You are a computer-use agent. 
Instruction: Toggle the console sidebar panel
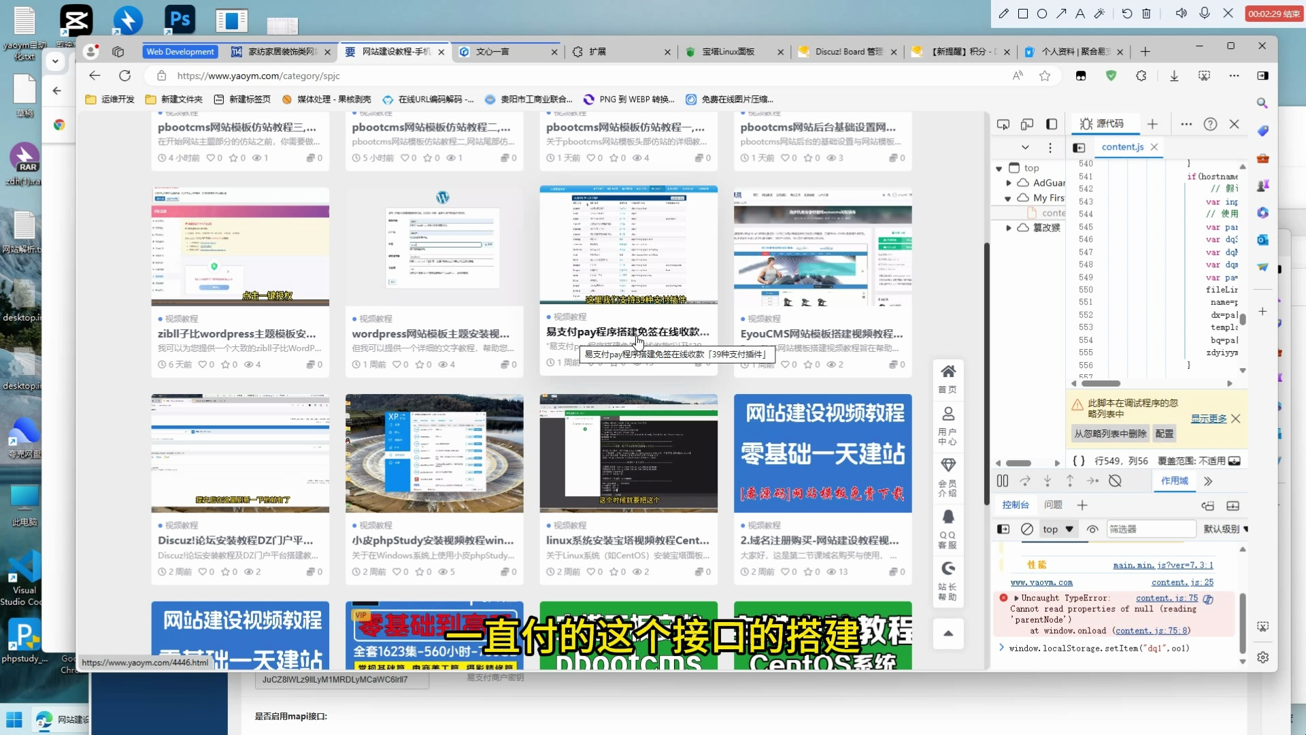1003,529
